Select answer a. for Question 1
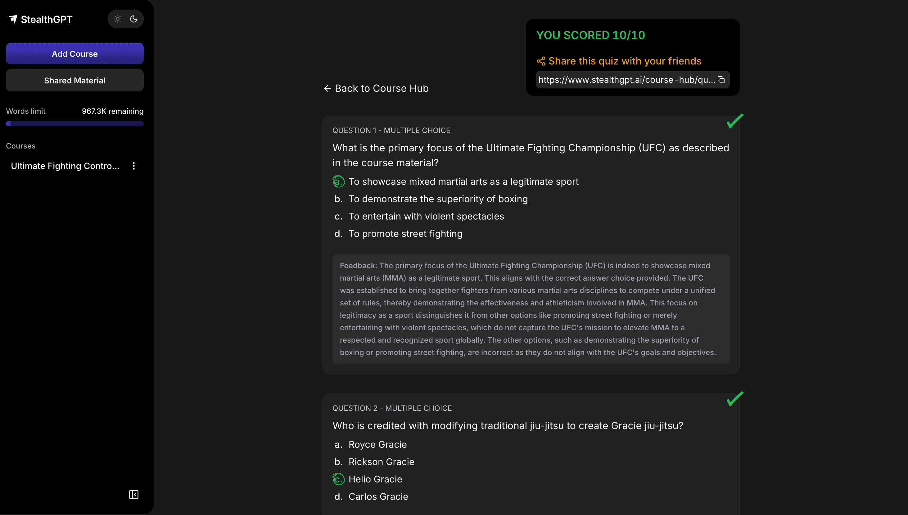The width and height of the screenshot is (908, 515). pyautogui.click(x=339, y=182)
